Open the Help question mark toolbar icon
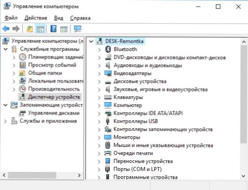 tap(54, 29)
